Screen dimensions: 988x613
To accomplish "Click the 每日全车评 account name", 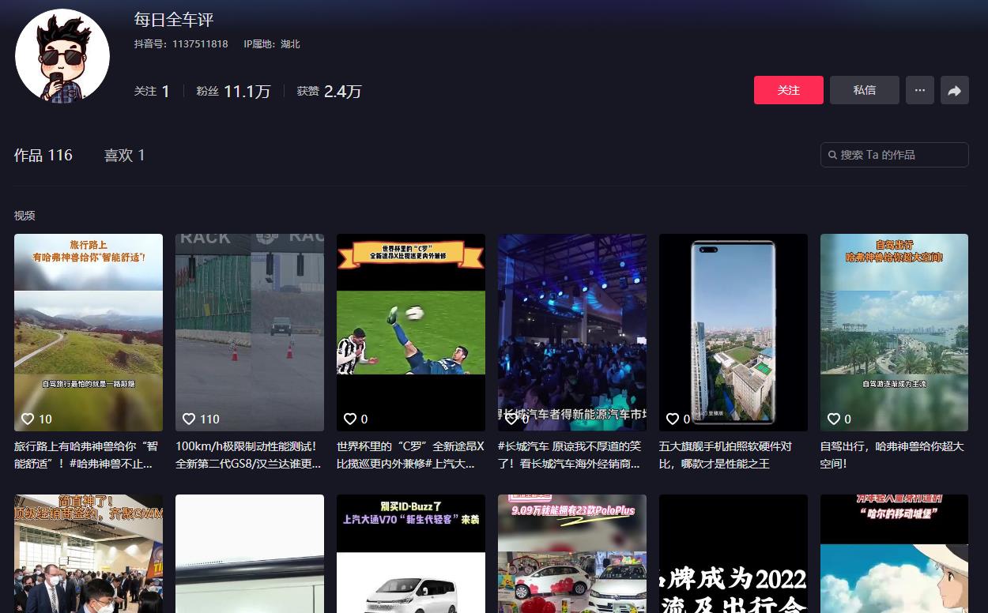I will [x=174, y=20].
